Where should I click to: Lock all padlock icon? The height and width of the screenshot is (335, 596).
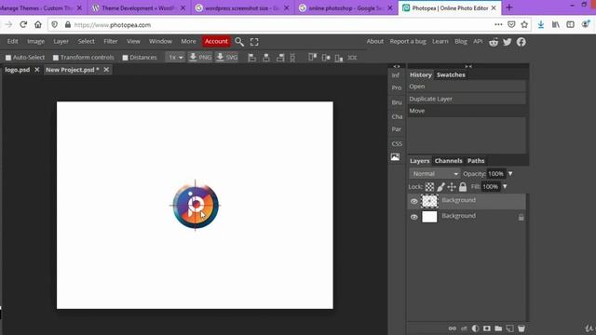tap(463, 186)
